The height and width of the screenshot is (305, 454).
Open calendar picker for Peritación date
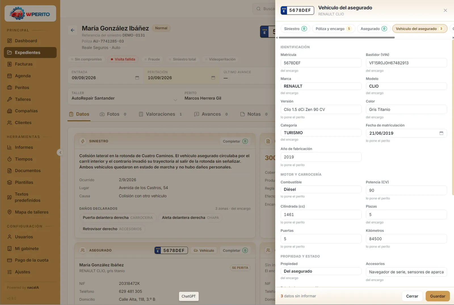pyautogui.click(x=213, y=78)
